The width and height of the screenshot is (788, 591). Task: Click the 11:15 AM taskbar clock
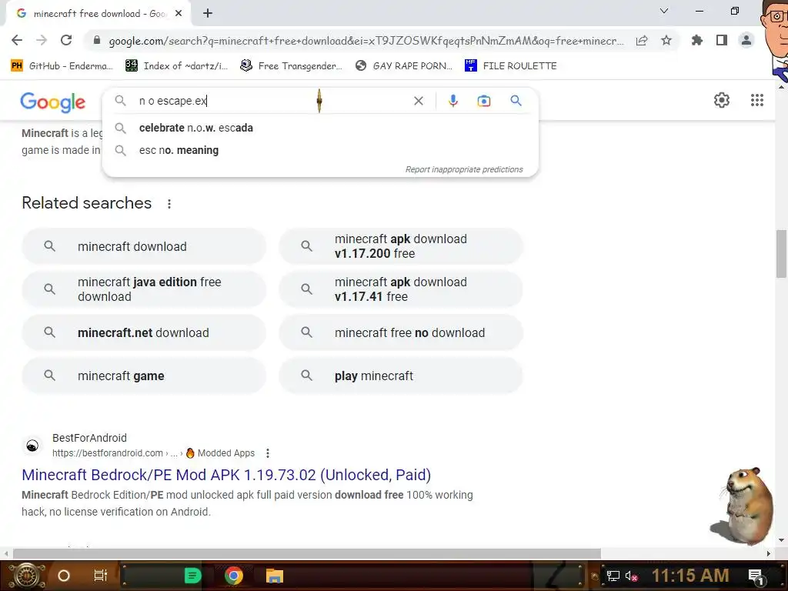690,576
